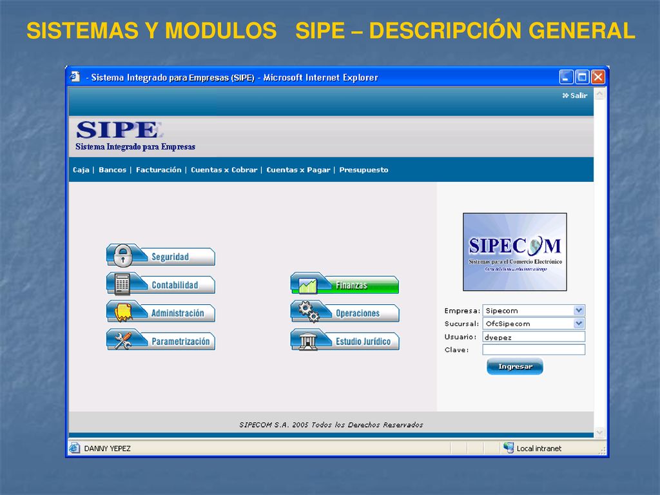Screen dimensions: 660x495
Task: Click the Salir link
Action: [x=575, y=95]
